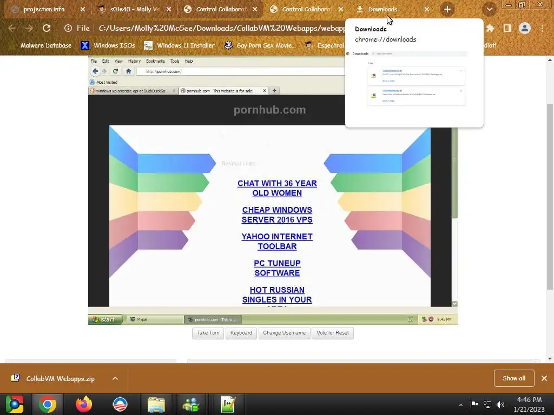The width and height of the screenshot is (554, 415).
Task: Click home icon in VM browser
Action: pyautogui.click(x=128, y=71)
